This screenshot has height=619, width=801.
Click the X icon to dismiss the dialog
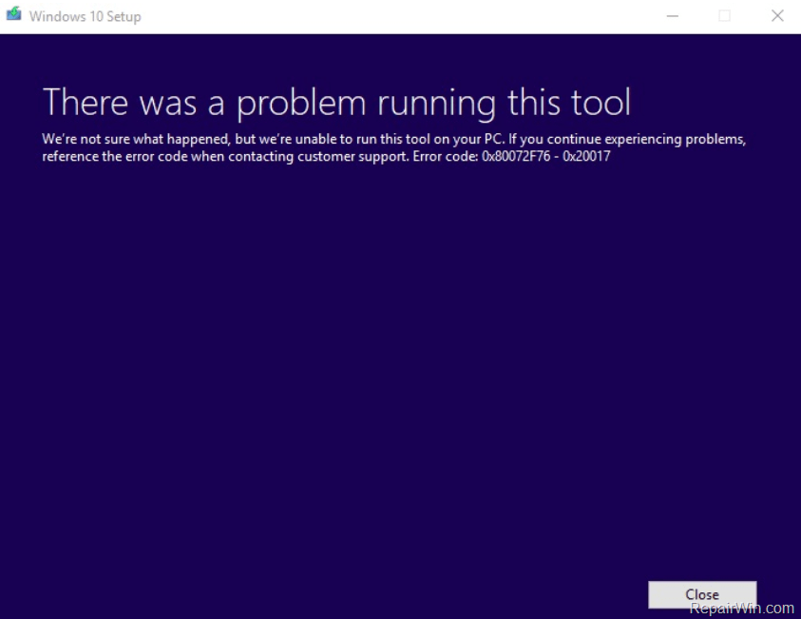777,15
